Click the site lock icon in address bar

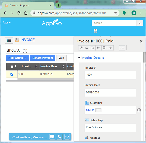(x=34, y=13)
